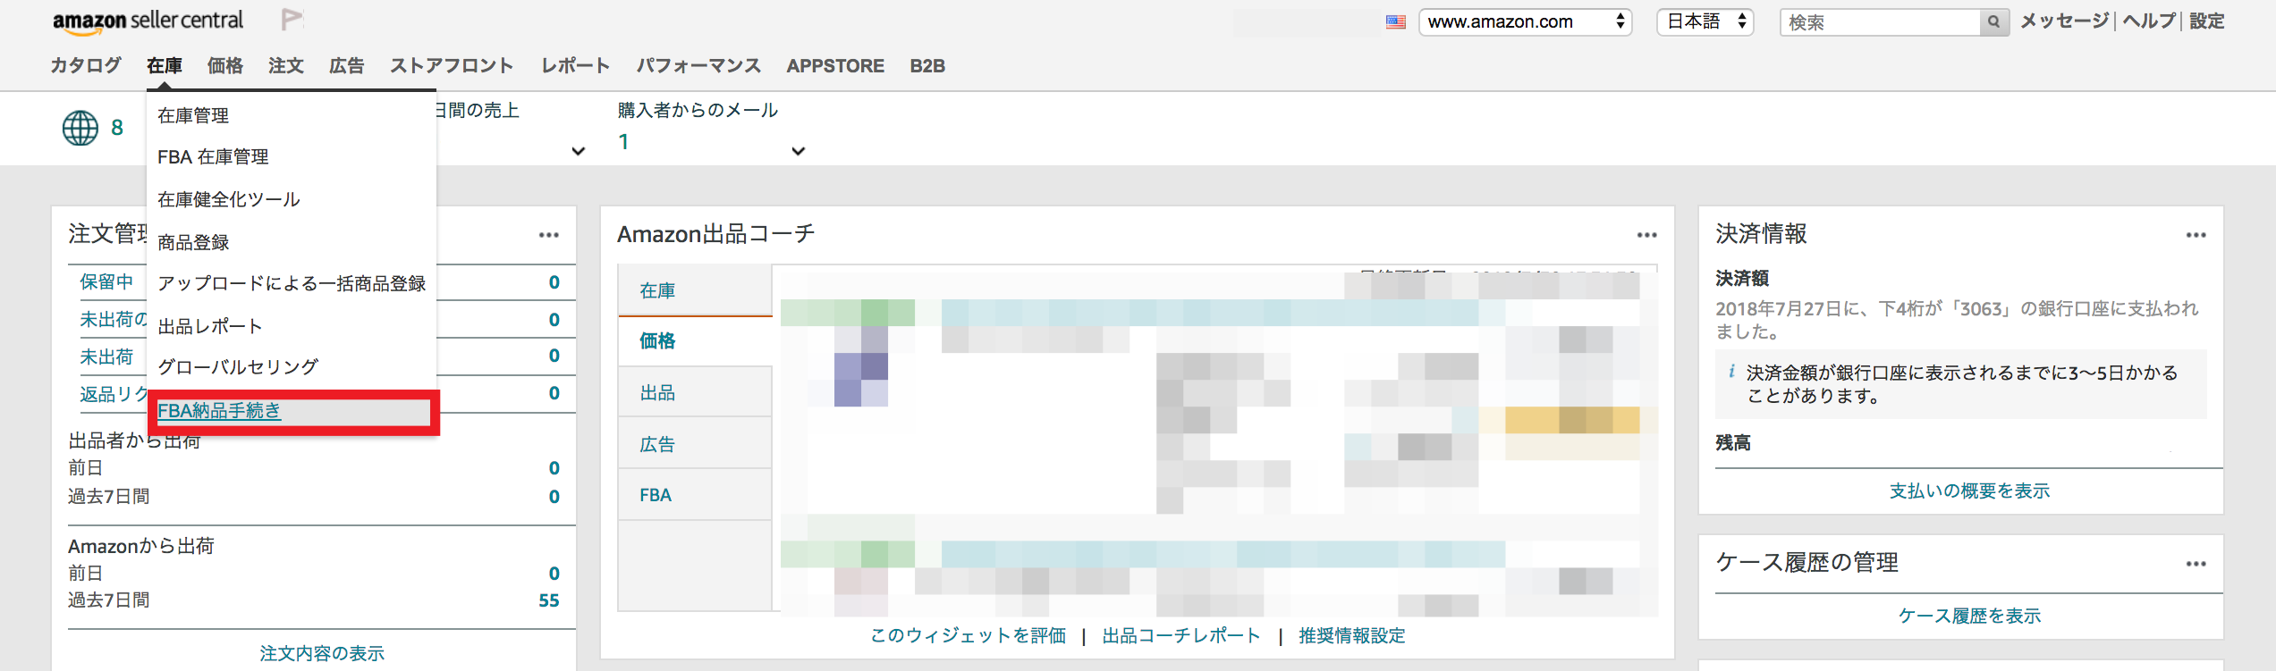2276x671 pixels.
Task: Select 在庫管理 from the dropdown menu
Action: pos(193,115)
